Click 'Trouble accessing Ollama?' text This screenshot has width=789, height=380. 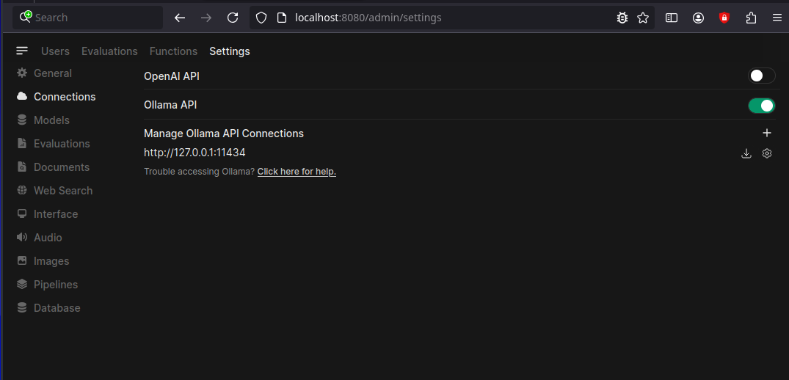pyautogui.click(x=199, y=172)
